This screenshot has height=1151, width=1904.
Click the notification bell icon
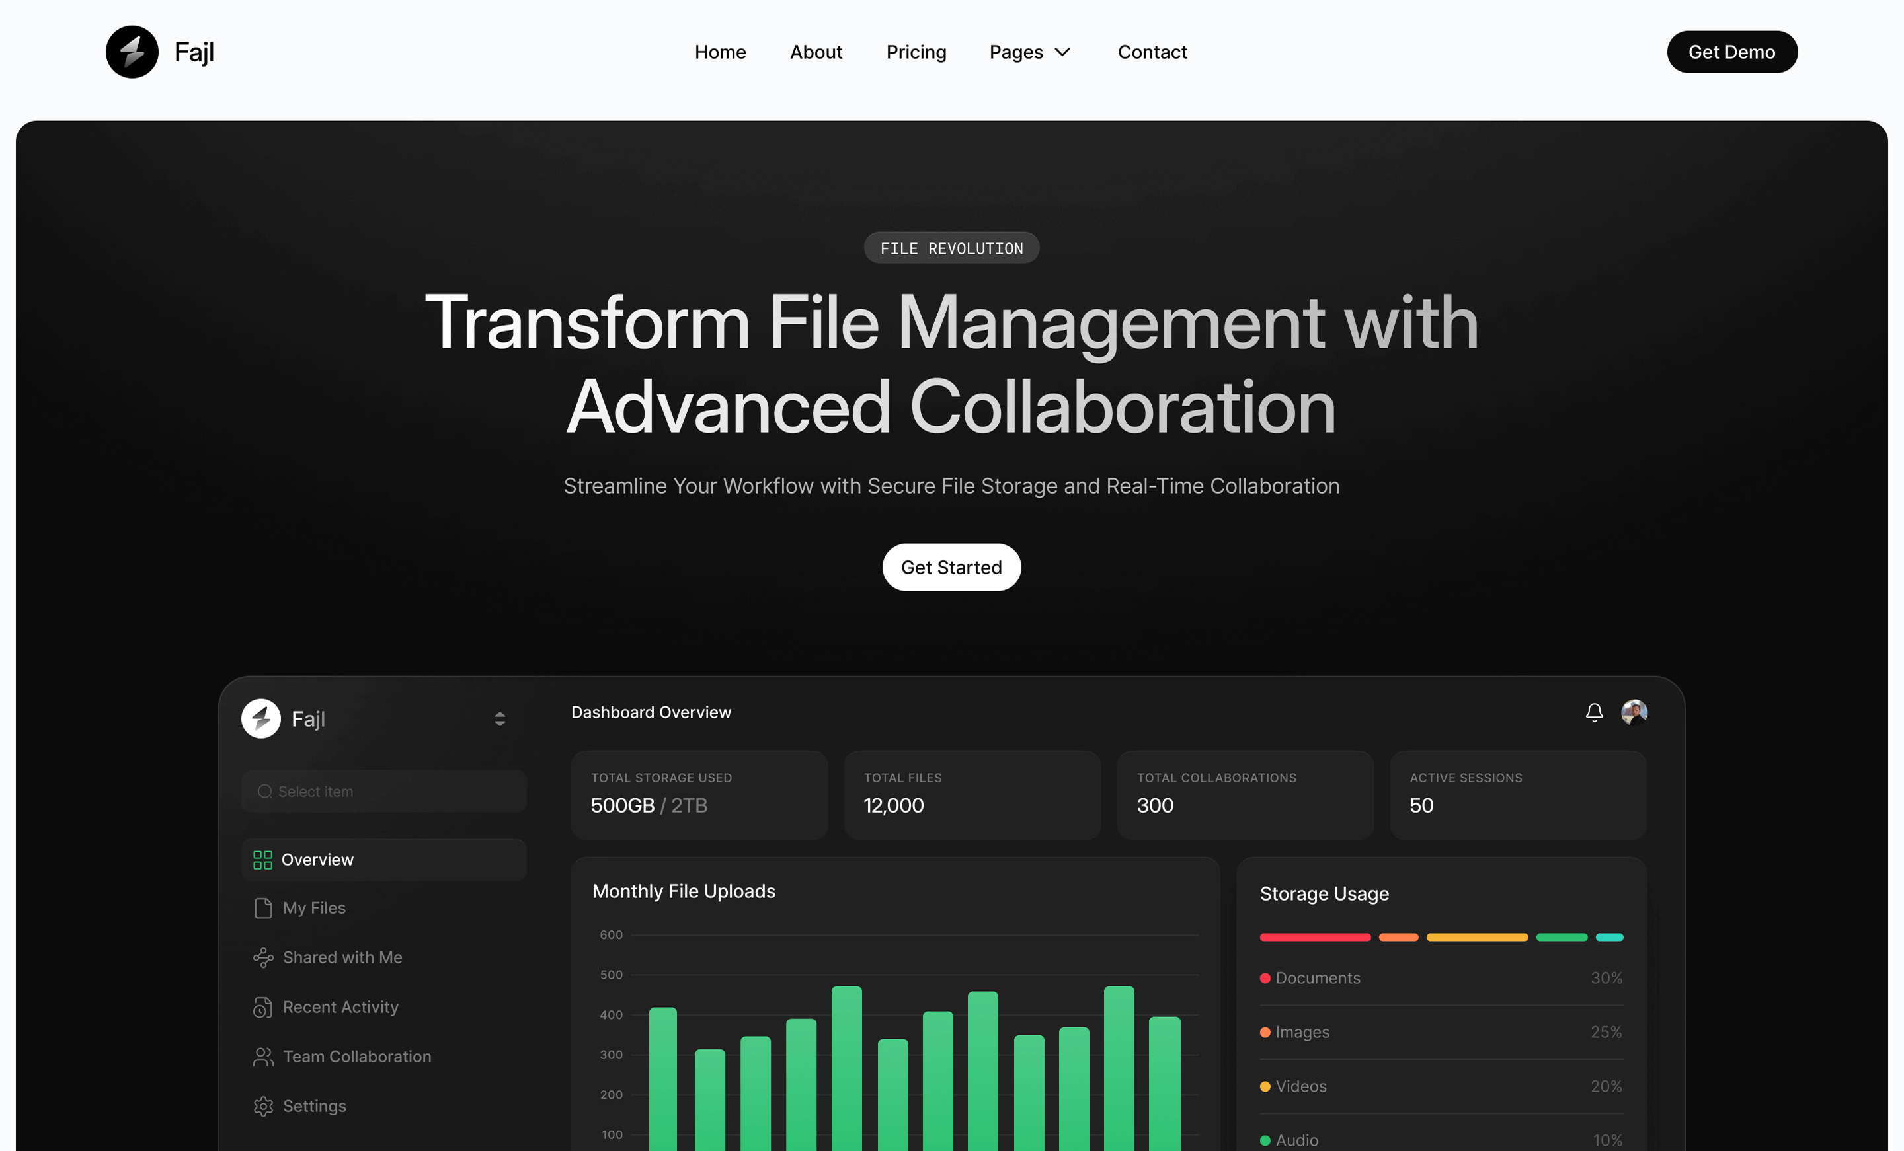click(1594, 712)
